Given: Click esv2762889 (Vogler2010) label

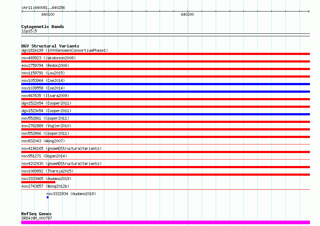Looking at the screenshot, I should point(46,126).
